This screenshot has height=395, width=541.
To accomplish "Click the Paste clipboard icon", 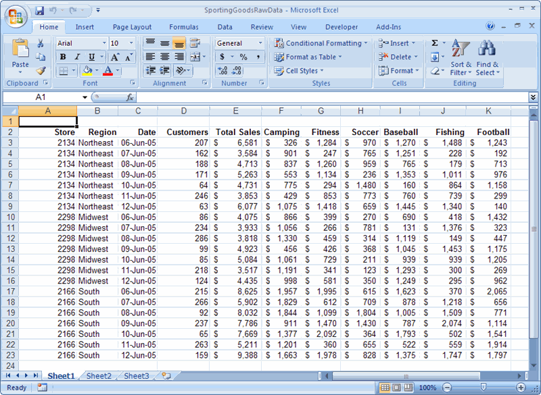I will pyautogui.click(x=20, y=49).
